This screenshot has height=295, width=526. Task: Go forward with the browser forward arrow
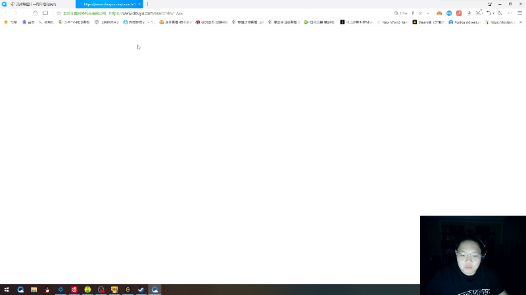pyautogui.click(x=15, y=13)
